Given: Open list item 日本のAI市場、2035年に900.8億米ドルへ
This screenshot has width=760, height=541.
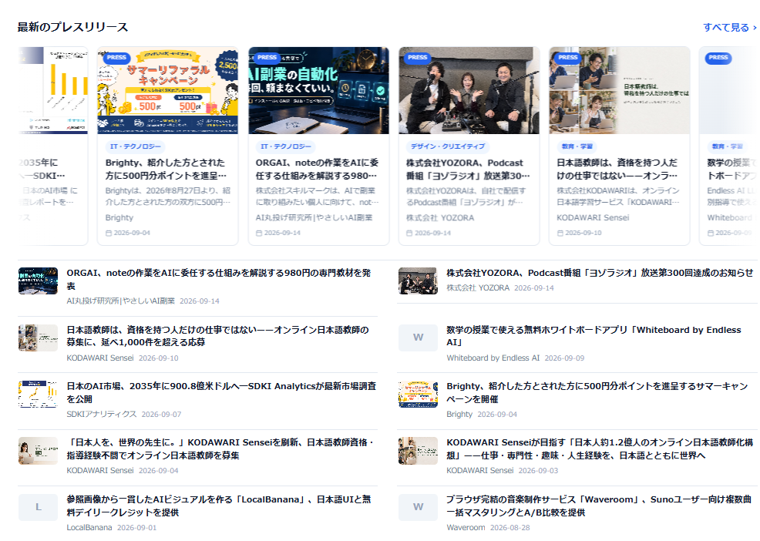Looking at the screenshot, I should click(221, 393).
